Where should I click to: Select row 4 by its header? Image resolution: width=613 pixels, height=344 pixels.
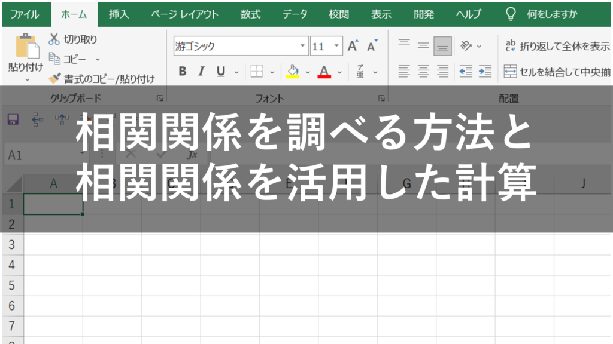(x=13, y=265)
